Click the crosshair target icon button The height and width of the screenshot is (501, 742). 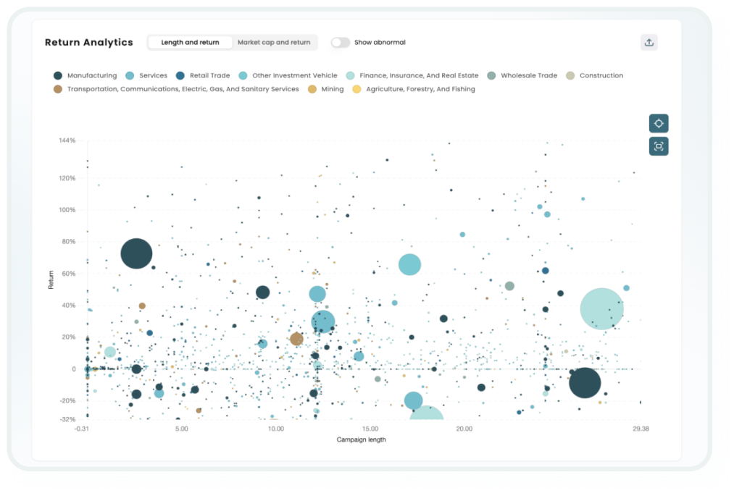[659, 123]
